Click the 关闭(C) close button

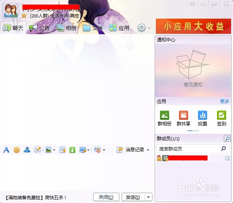coord(106,197)
